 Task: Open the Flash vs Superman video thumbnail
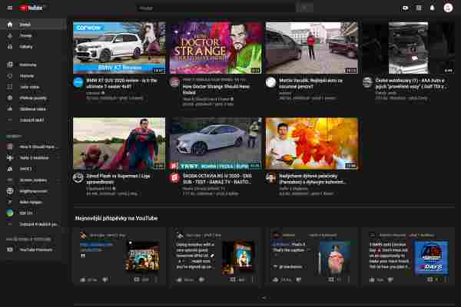[x=119, y=143]
